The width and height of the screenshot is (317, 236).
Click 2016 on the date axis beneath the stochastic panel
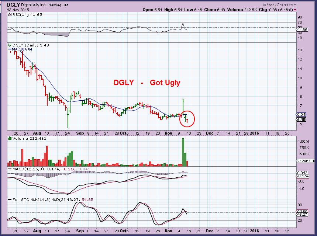pos(254,231)
